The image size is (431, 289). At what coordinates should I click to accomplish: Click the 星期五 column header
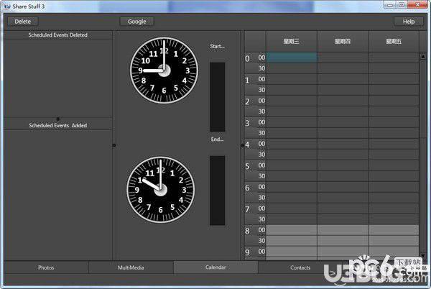coord(394,41)
